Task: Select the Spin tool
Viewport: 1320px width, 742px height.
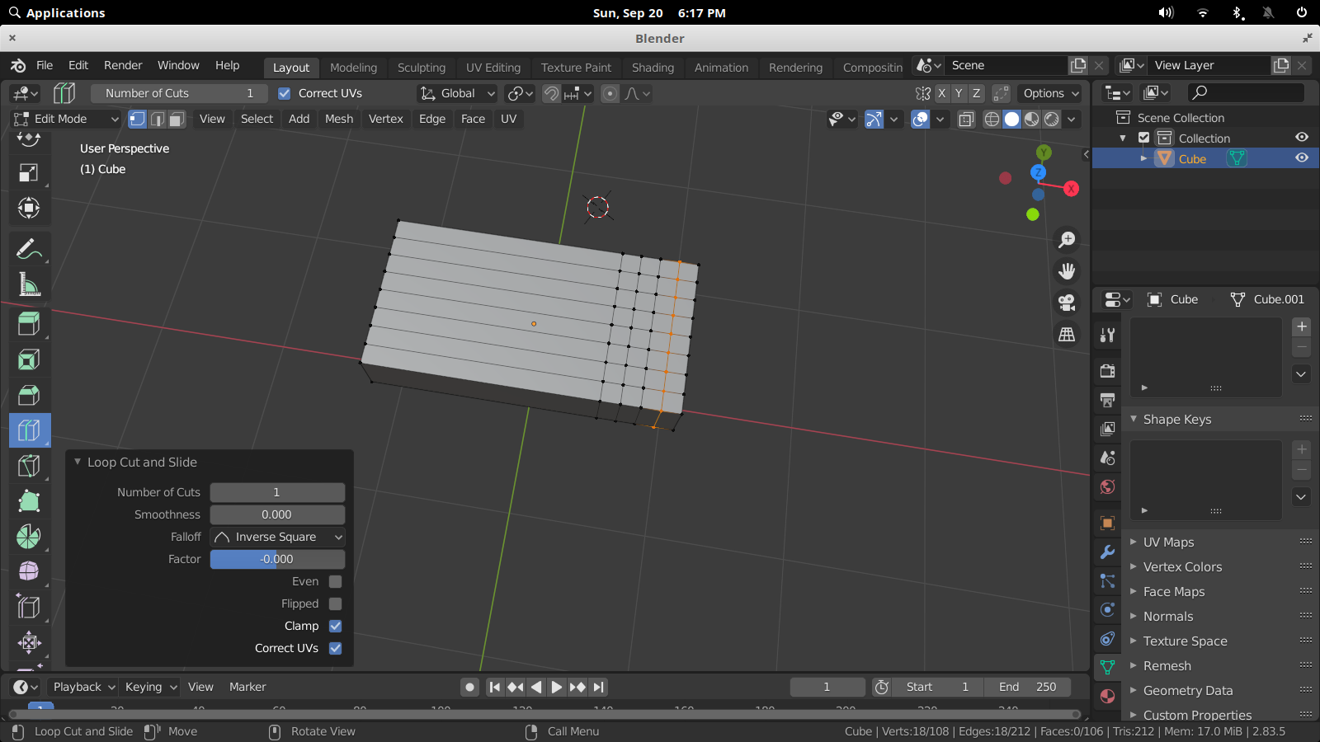Action: (29, 537)
